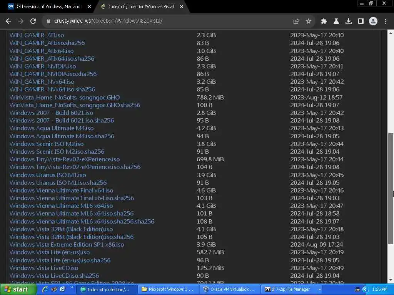Download Windows Scenic ISO M2.iso
The height and width of the screenshot is (295, 394).
click(x=47, y=144)
